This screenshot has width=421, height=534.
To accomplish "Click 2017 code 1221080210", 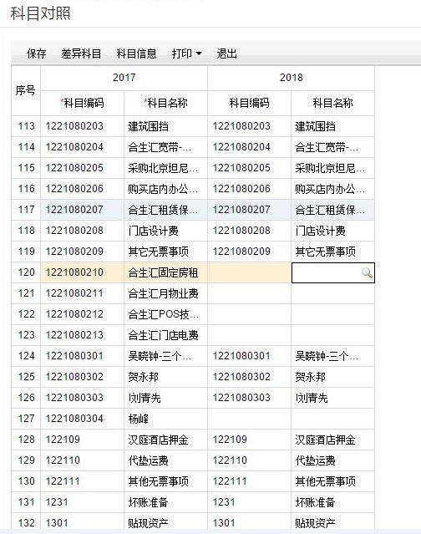I will [x=74, y=272].
